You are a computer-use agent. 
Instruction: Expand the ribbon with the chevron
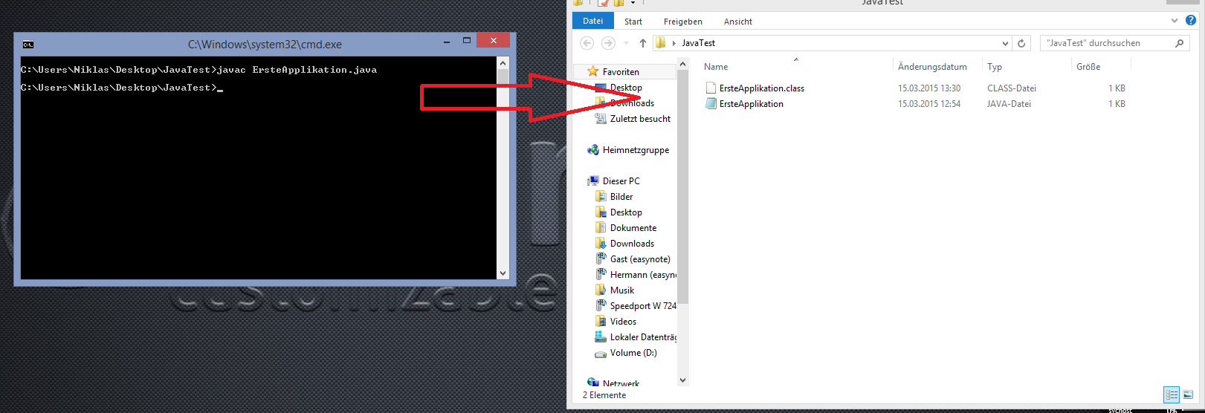pos(1175,21)
